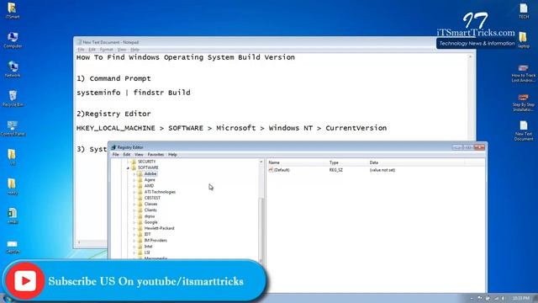
Task: Open New Text Document on desktop
Action: point(524,130)
